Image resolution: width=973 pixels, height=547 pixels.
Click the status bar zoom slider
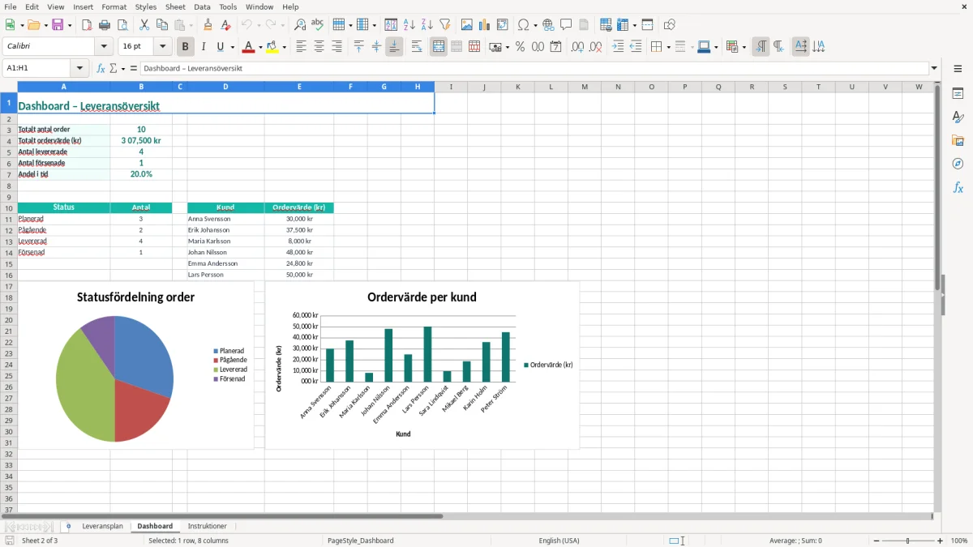click(908, 541)
